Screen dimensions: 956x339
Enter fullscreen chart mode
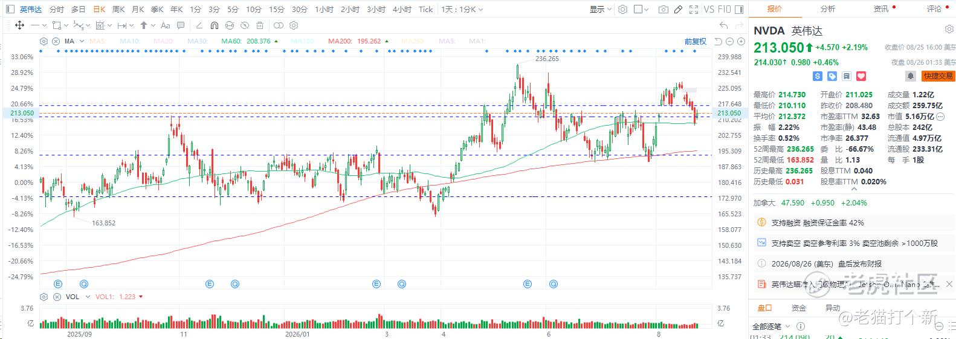pyautogui.click(x=693, y=10)
